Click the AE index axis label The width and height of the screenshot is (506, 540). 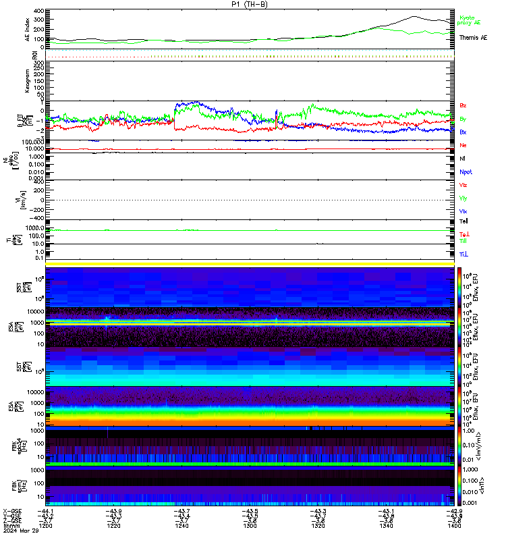click(28, 30)
